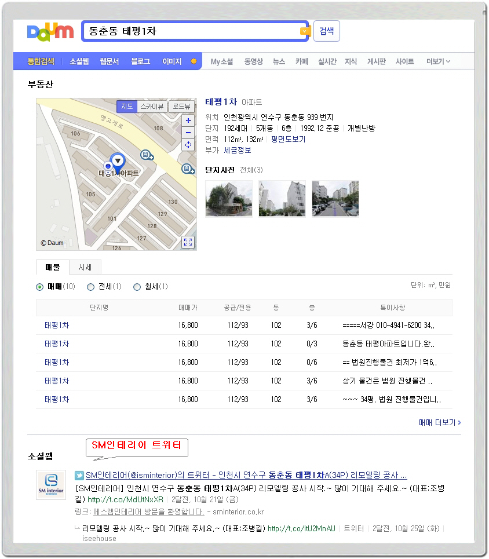Select the 매매 radio button
This screenshot has width=489, height=559.
click(40, 287)
